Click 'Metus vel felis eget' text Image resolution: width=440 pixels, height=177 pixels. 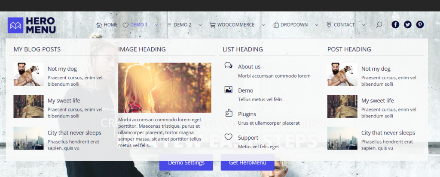point(258,147)
